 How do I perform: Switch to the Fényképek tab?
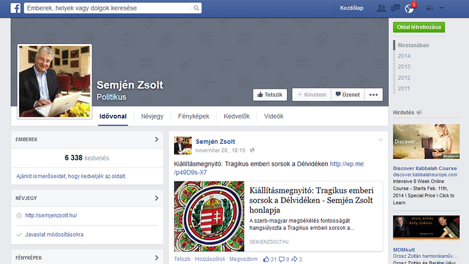coord(193,116)
